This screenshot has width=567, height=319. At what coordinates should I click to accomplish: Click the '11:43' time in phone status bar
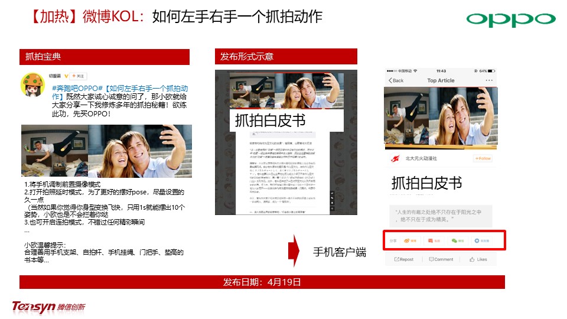click(x=441, y=71)
